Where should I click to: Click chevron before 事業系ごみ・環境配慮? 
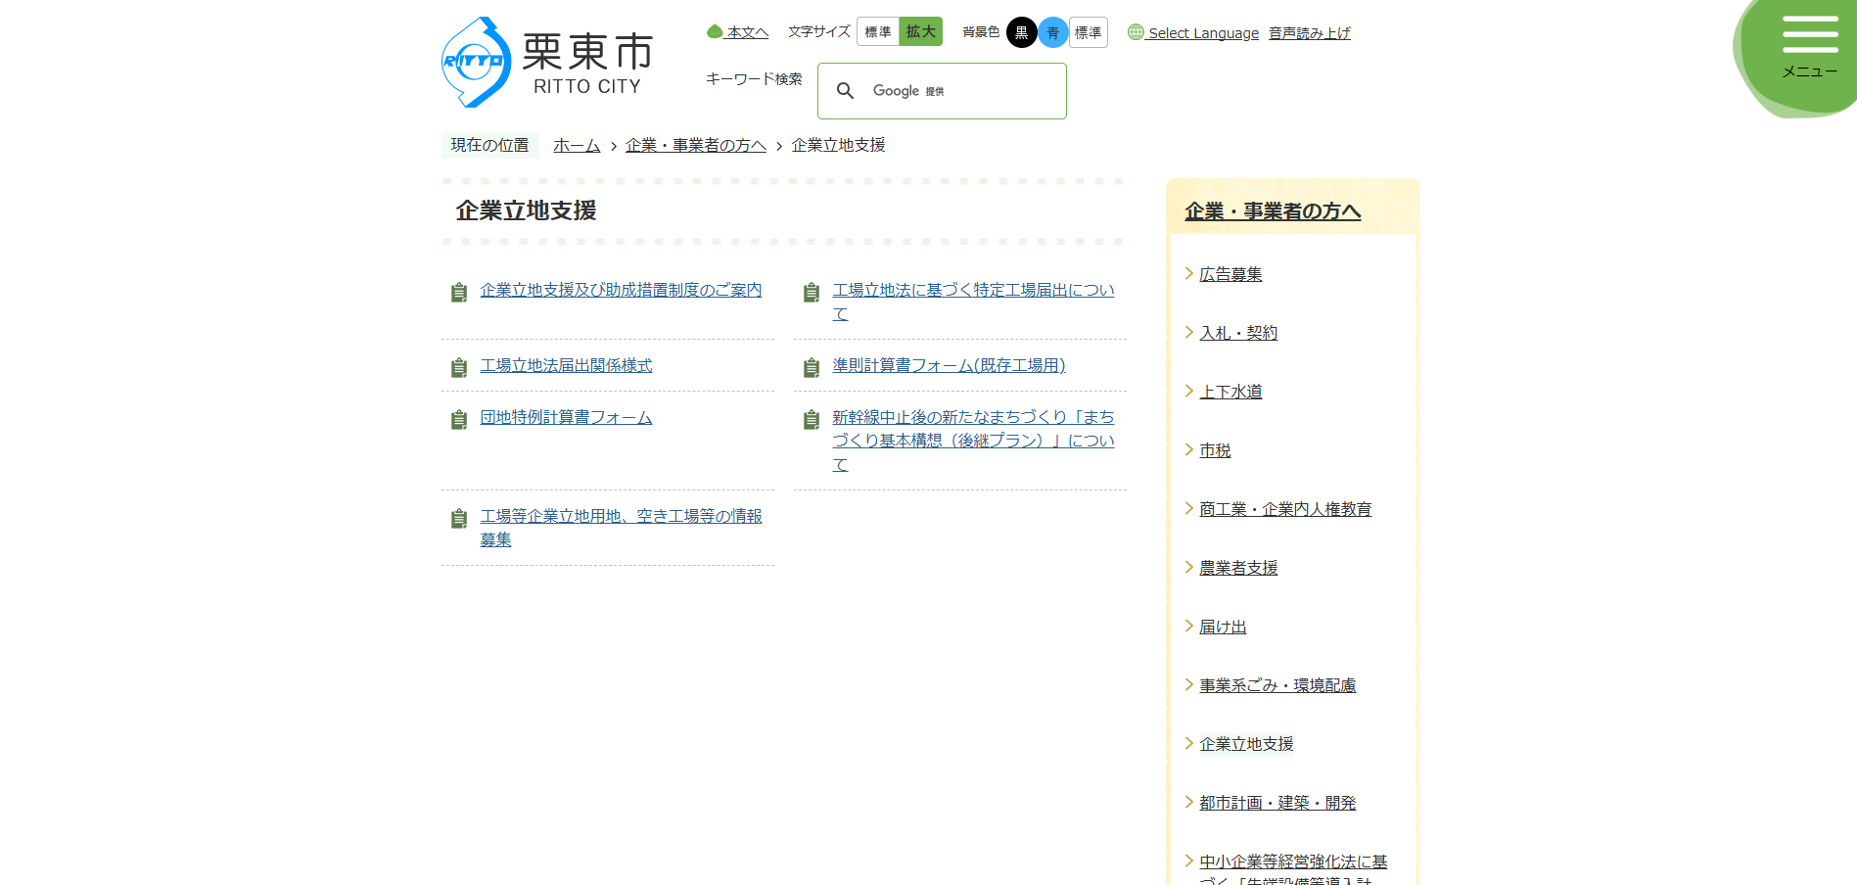pyautogui.click(x=1189, y=684)
